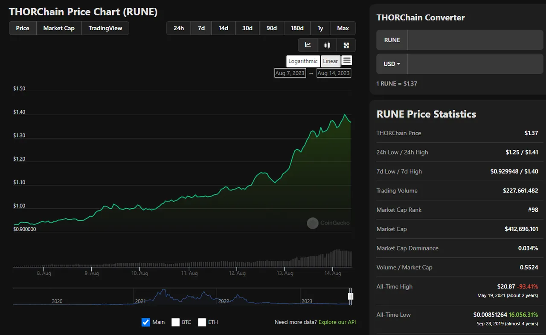Select Linear scale
The height and width of the screenshot is (335, 546).
pos(330,61)
